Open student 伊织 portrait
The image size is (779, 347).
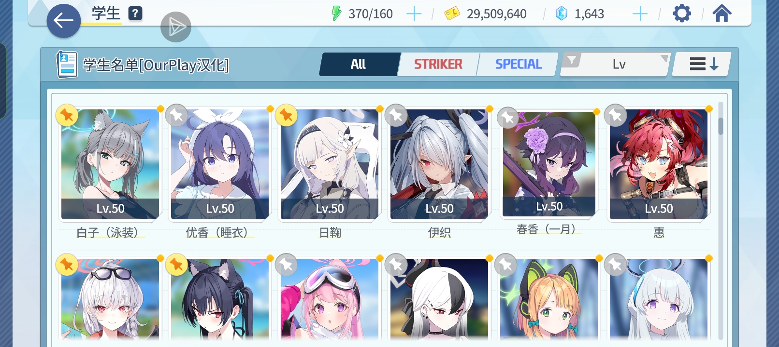pos(439,164)
